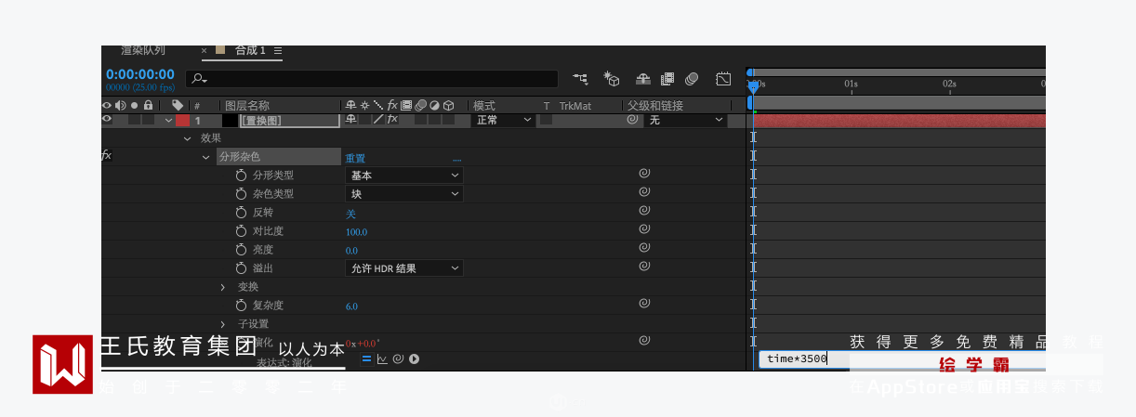Select the 合成 1 tab

250,50
